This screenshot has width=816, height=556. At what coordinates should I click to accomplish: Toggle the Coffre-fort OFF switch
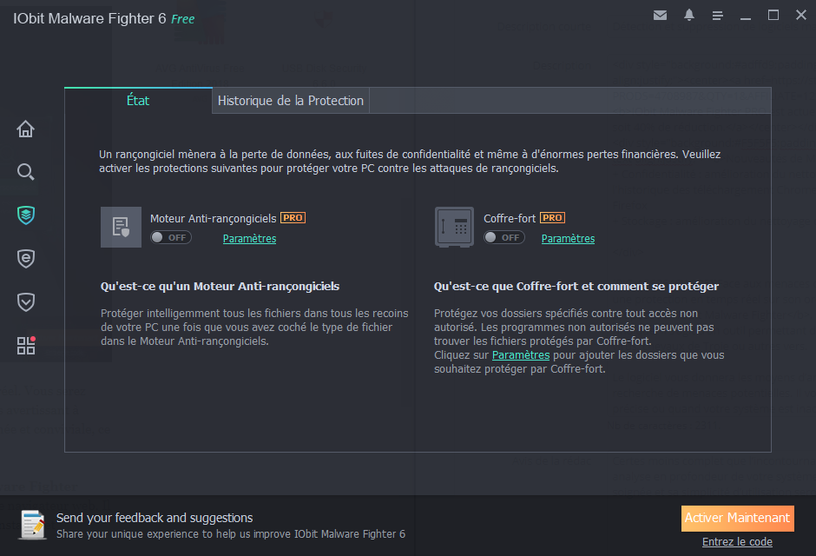click(504, 237)
